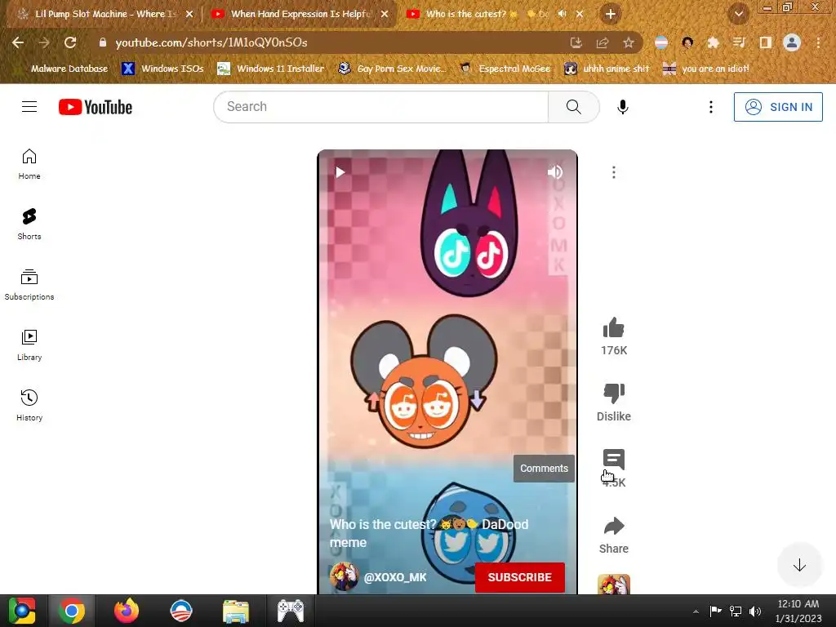The image size is (836, 627).
Task: Launch Firefox from the taskbar
Action: (127, 611)
